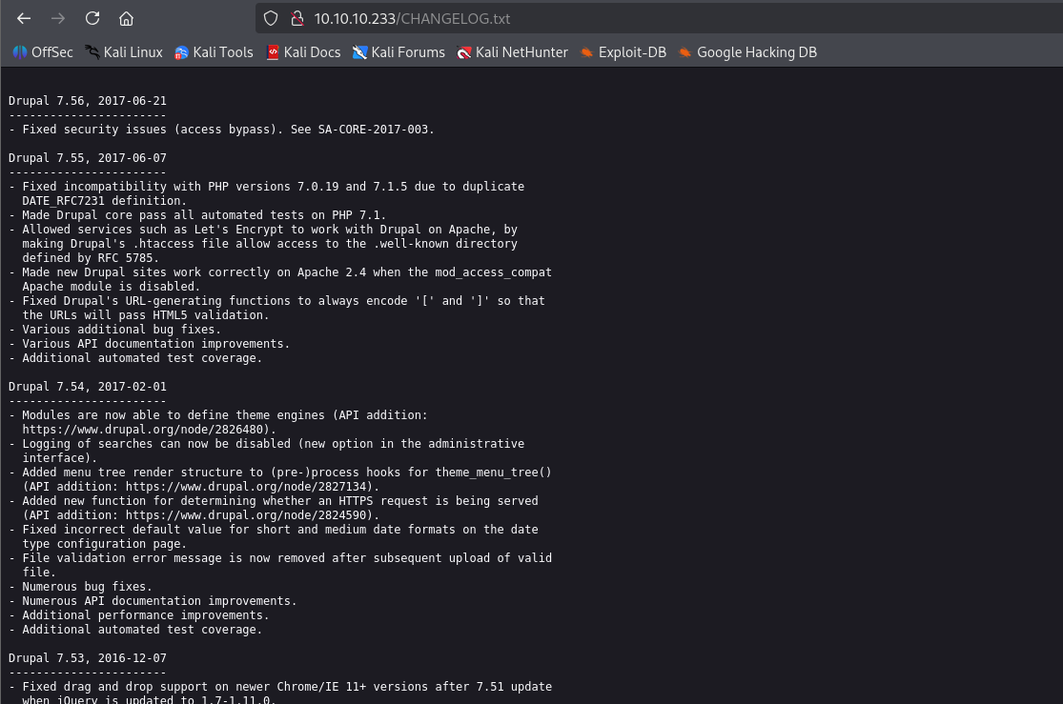Click the text 'SA-CORE-2017-003'
The height and width of the screenshot is (704, 1063).
tap(373, 130)
